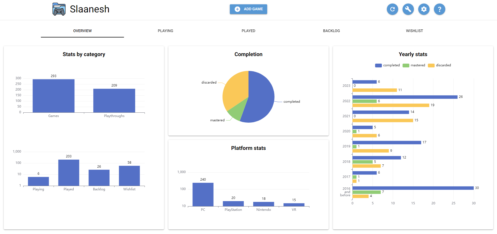
Task: Open the wrench tools button
Action: (x=408, y=9)
